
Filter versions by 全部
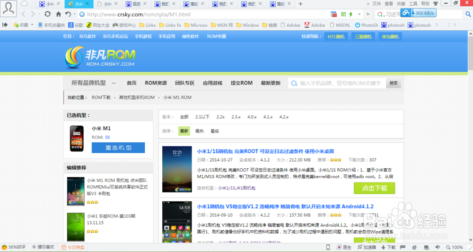point(184,117)
